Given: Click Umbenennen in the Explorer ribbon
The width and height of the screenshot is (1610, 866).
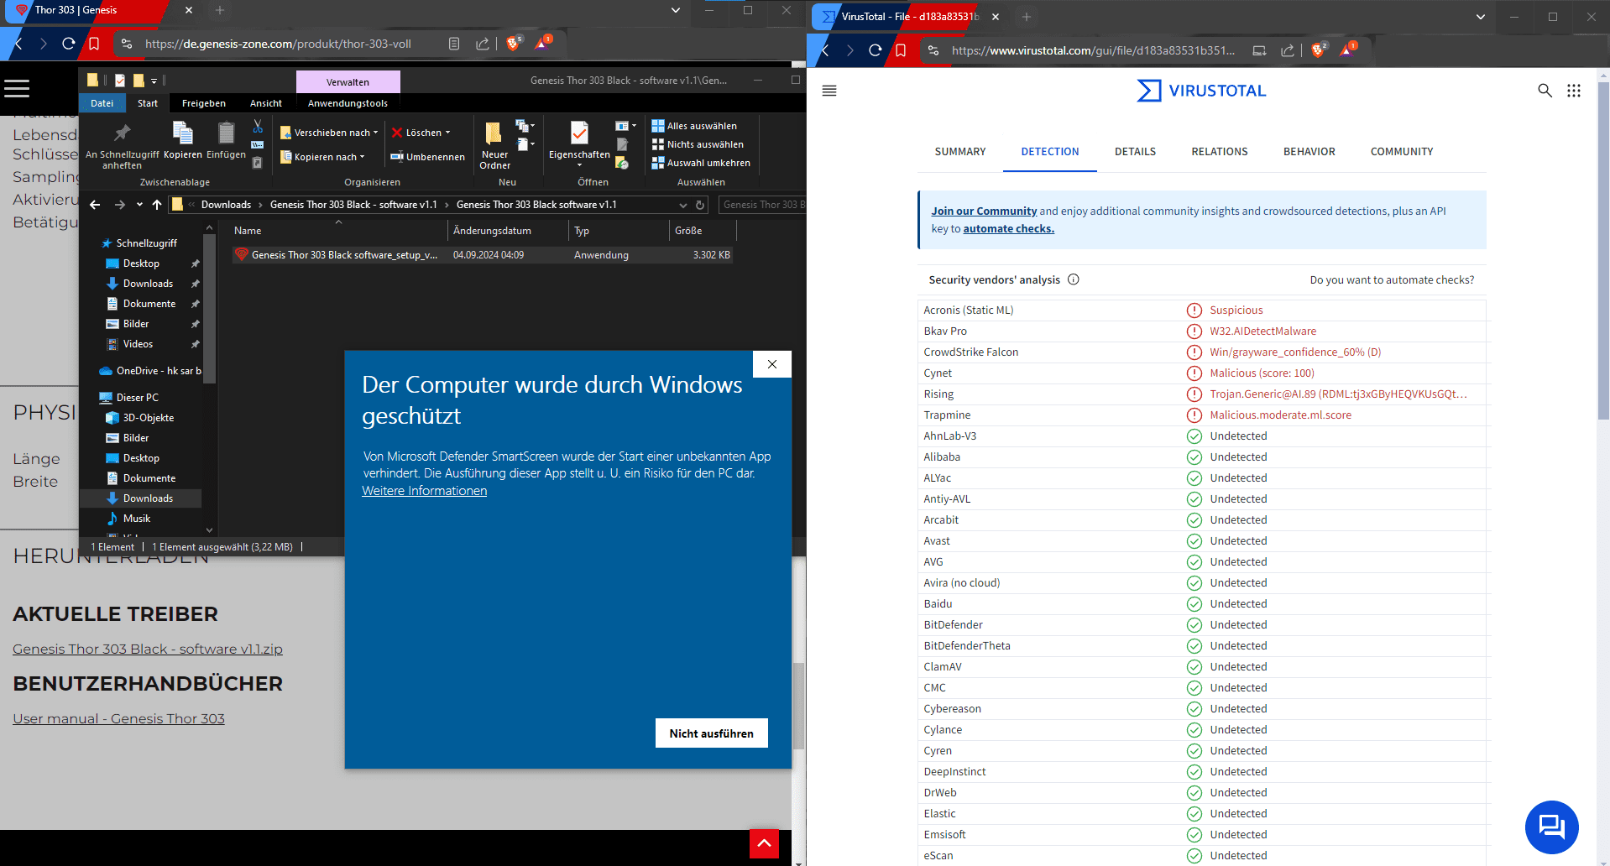Looking at the screenshot, I should (427, 157).
